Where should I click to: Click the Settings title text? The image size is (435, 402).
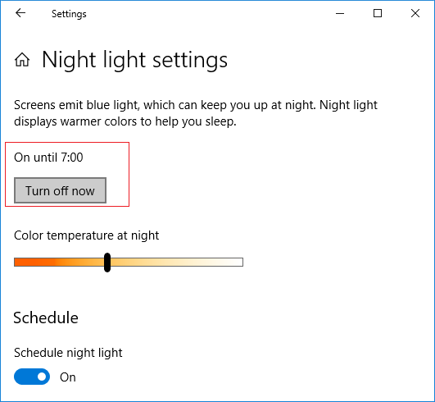(x=69, y=14)
